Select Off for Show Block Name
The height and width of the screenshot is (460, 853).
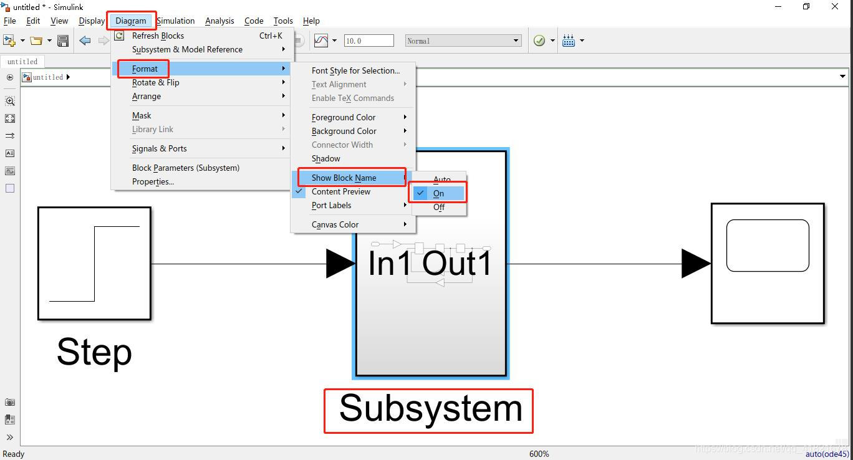(439, 207)
